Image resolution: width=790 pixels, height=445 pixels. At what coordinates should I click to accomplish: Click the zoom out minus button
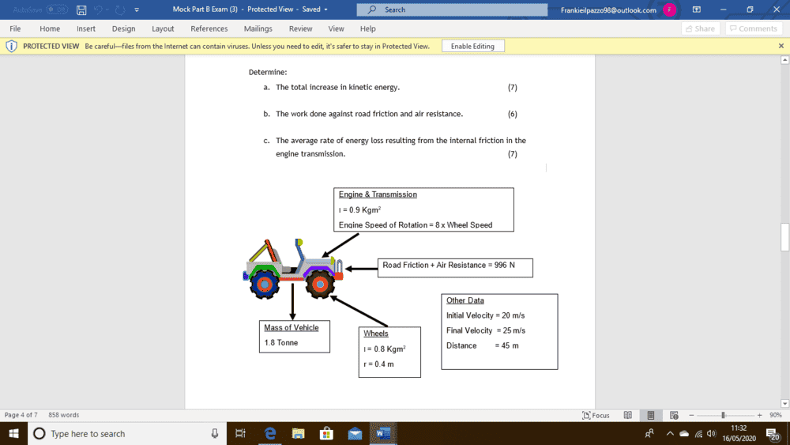coord(690,415)
